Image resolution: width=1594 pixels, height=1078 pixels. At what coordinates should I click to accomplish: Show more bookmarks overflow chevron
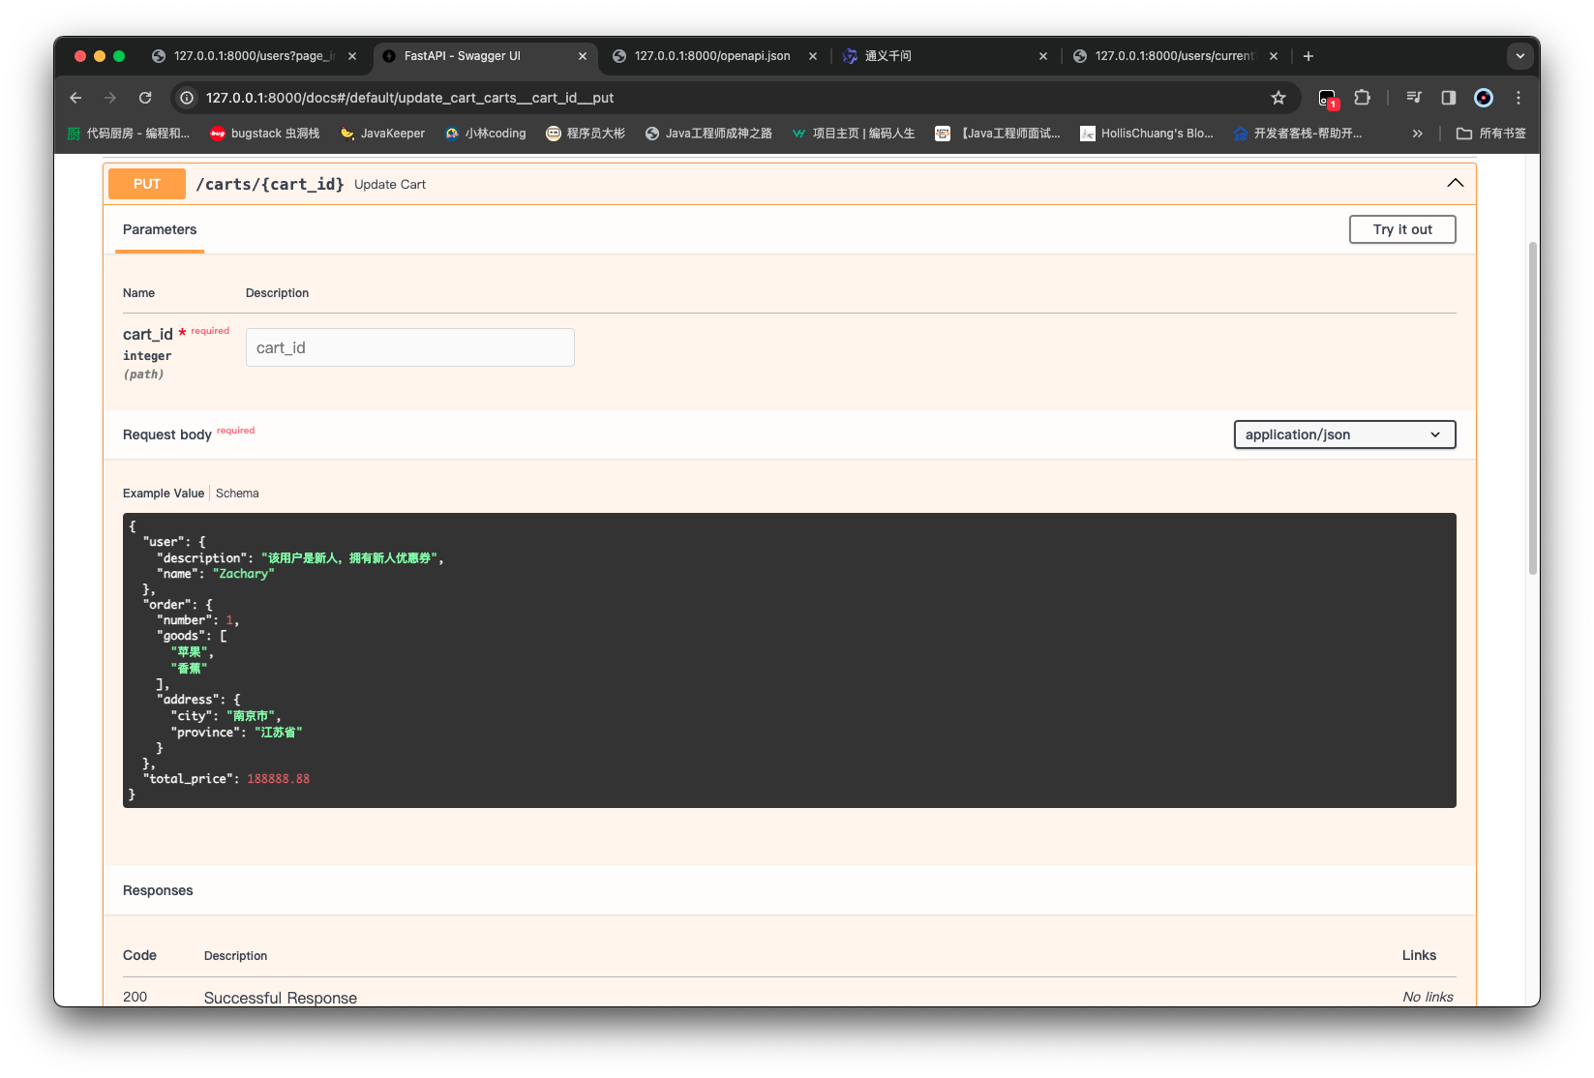[1418, 134]
